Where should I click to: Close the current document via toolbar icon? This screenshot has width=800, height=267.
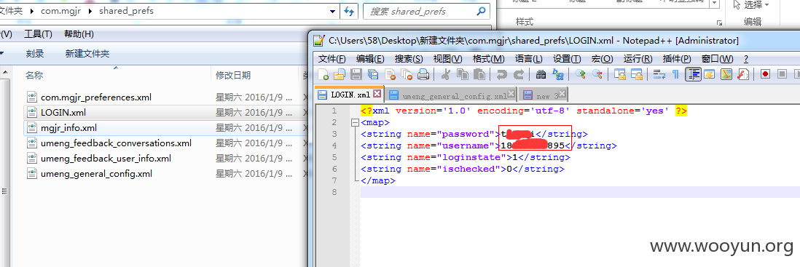point(390,75)
